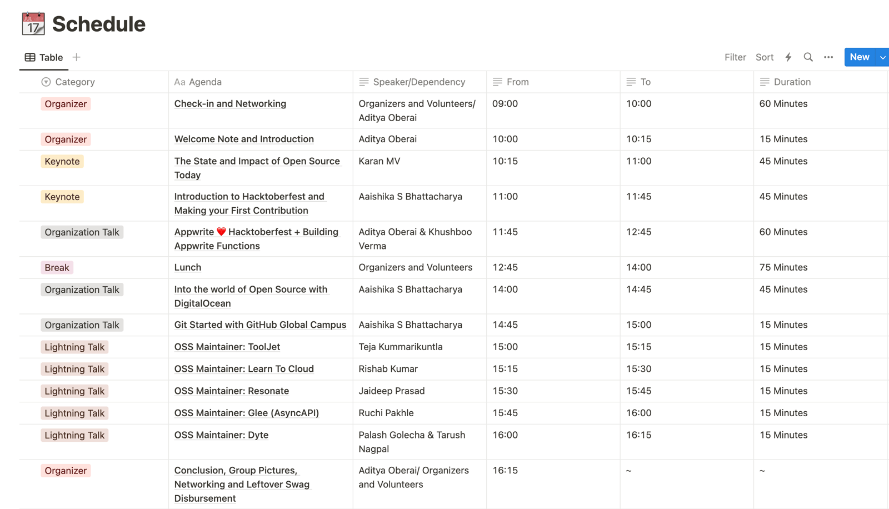Click the Category column select icon
The height and width of the screenshot is (509, 889).
coord(46,82)
